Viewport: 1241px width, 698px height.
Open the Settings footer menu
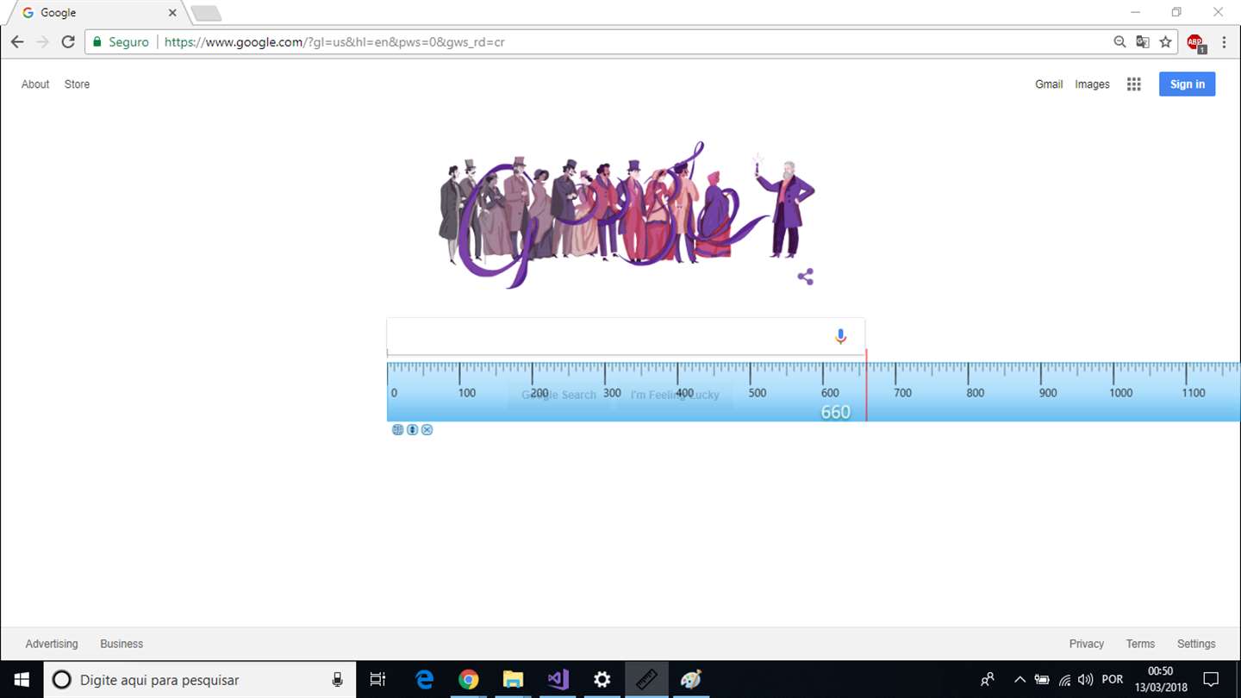1196,644
